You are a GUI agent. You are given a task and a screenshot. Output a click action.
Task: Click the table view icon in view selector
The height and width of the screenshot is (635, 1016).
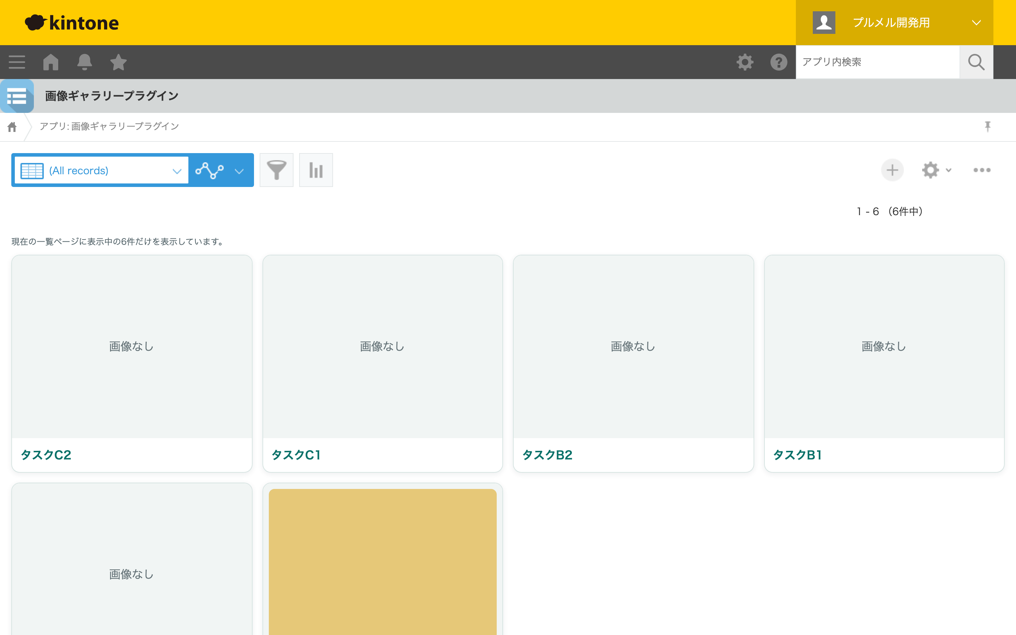(x=32, y=170)
